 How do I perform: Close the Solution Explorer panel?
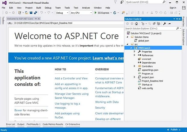(x=179, y=19)
